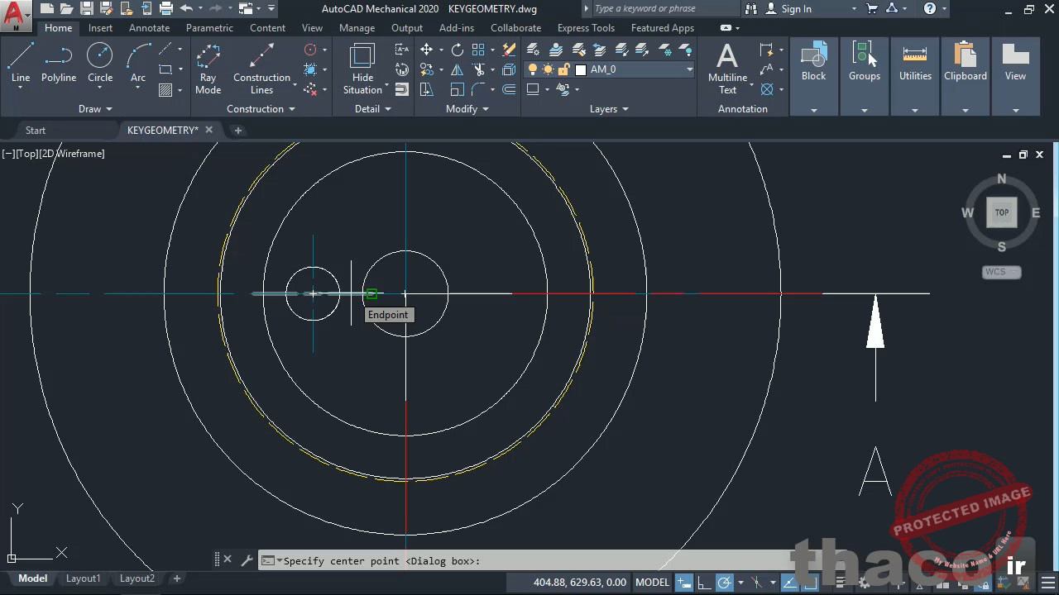Click the Rectangle tool icon
1059x595 pixels.
[x=165, y=69]
